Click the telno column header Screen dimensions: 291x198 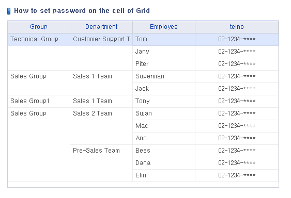tap(237, 27)
